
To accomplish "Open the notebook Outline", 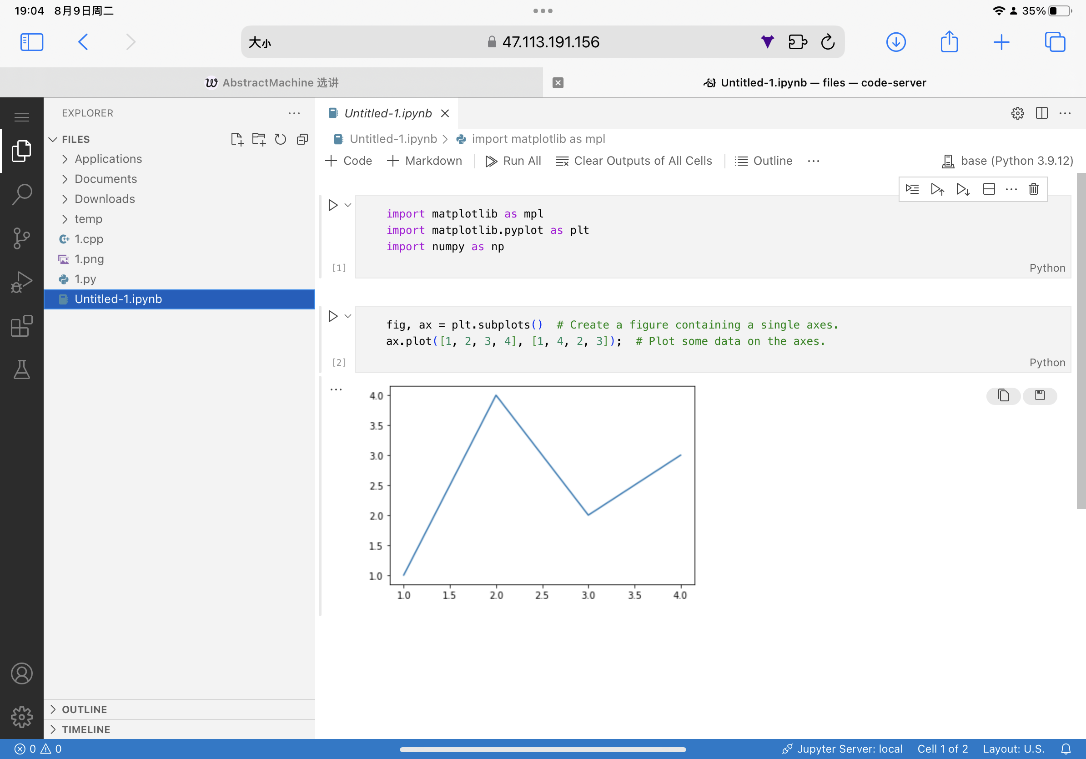I will click(x=764, y=161).
